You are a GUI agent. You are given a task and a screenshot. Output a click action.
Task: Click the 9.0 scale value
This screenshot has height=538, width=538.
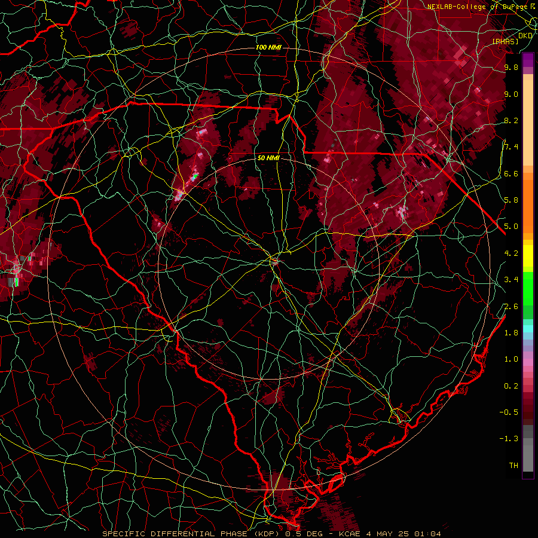pos(511,94)
